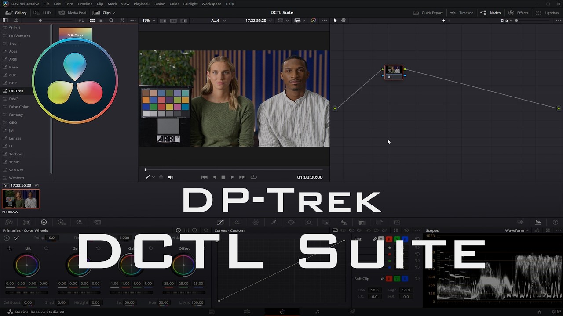
Task: Open the File menu
Action: coord(47,4)
